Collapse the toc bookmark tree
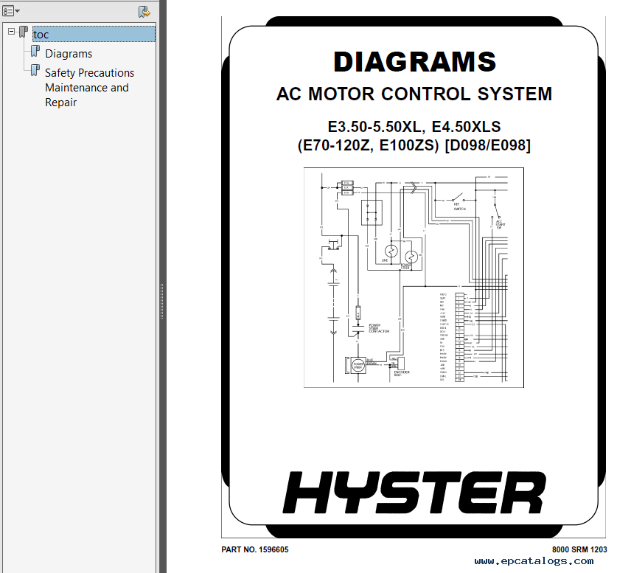631x573 pixels. pyautogui.click(x=11, y=31)
